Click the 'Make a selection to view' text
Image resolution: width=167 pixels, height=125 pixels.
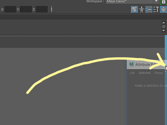(150, 86)
